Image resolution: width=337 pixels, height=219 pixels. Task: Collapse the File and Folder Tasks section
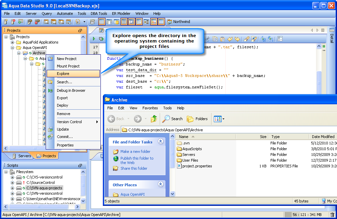[160, 141]
